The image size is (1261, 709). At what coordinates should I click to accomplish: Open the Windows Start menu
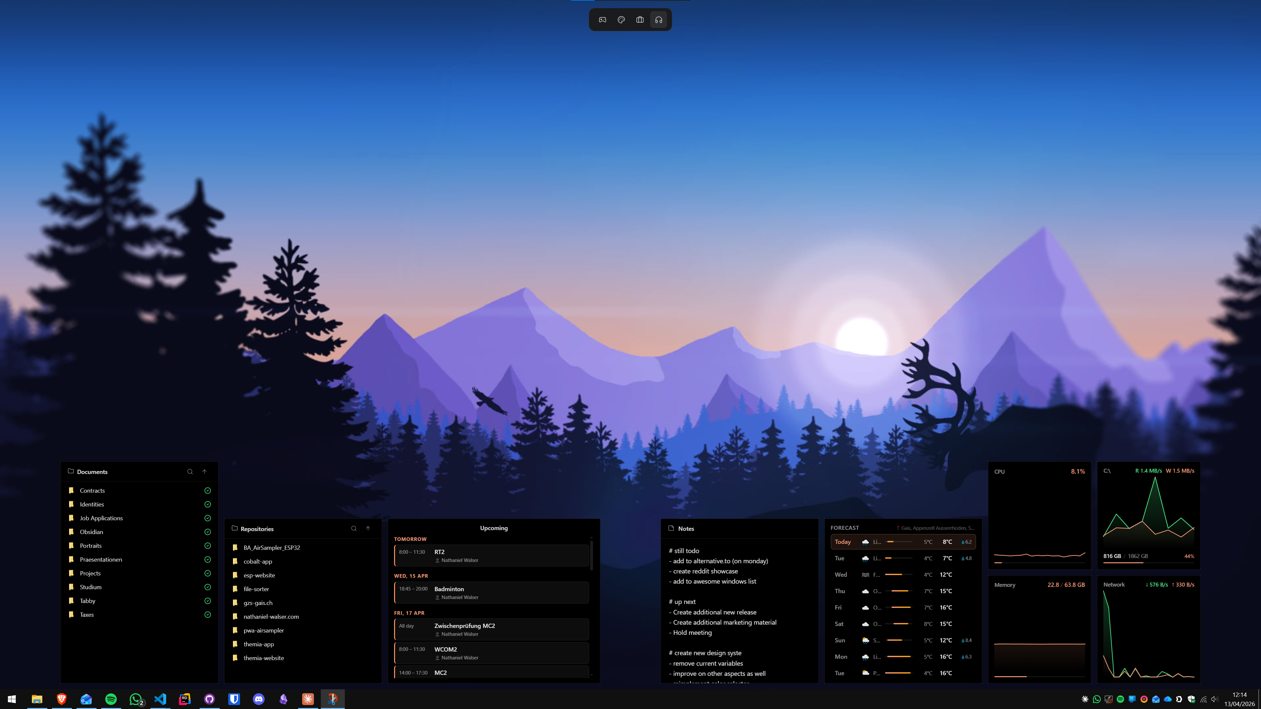[12, 699]
